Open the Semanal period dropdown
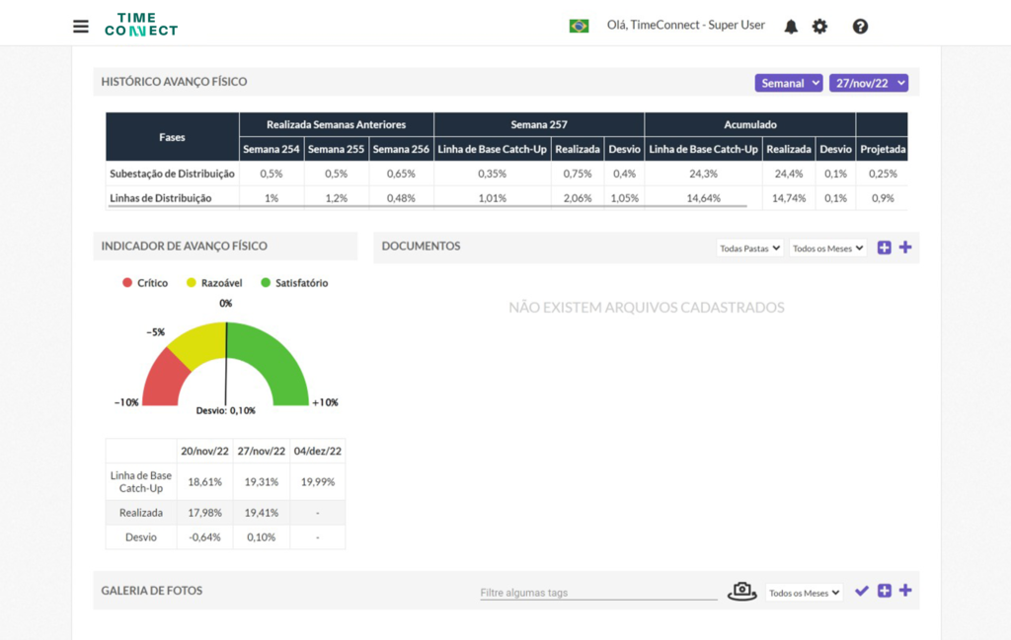This screenshot has width=1011, height=640. 789,83
